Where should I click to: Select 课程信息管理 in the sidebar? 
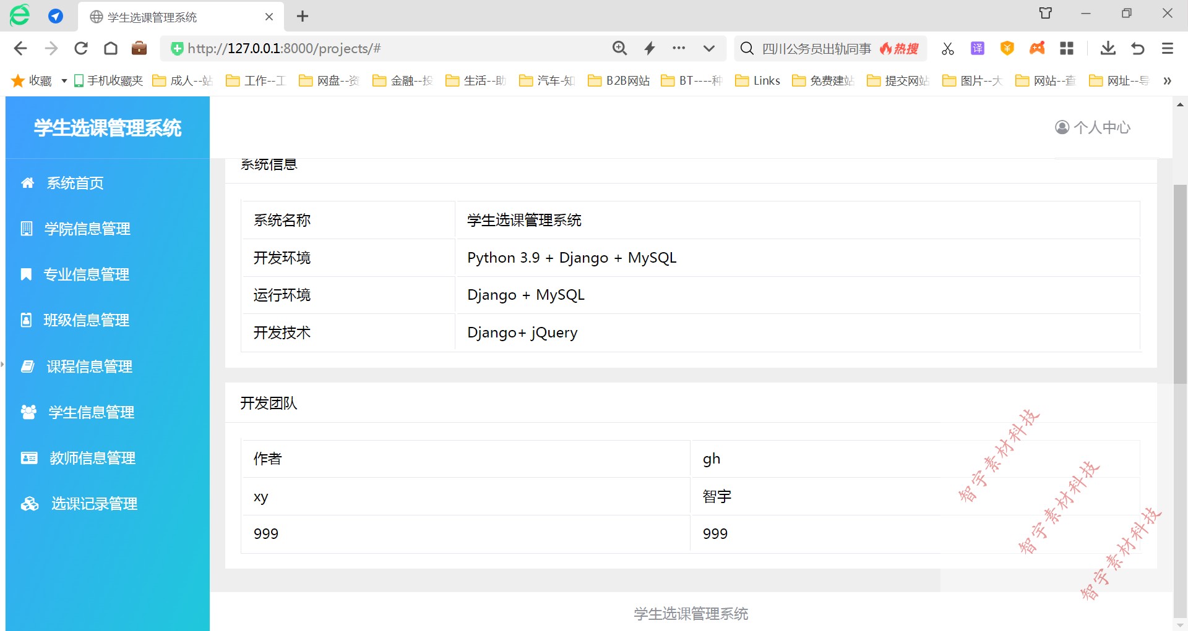88,366
